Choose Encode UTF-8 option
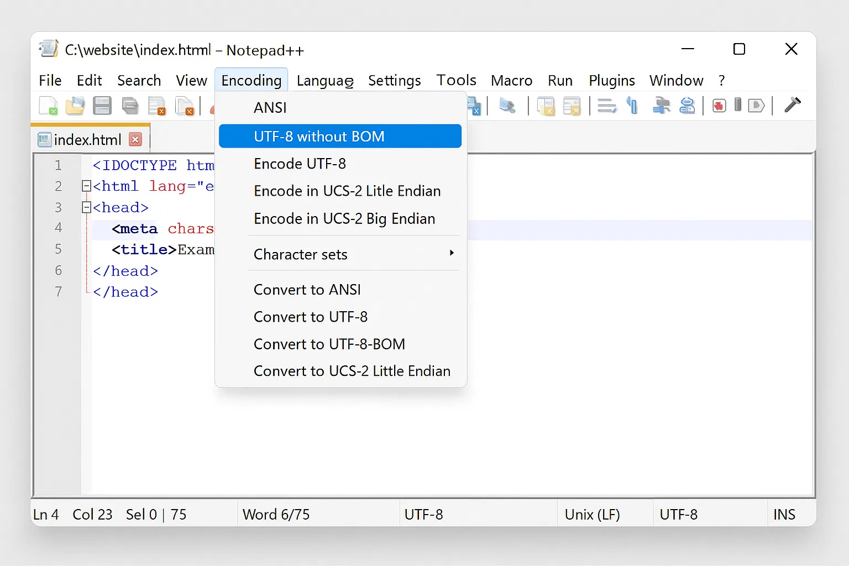849x566 pixels. click(340, 164)
